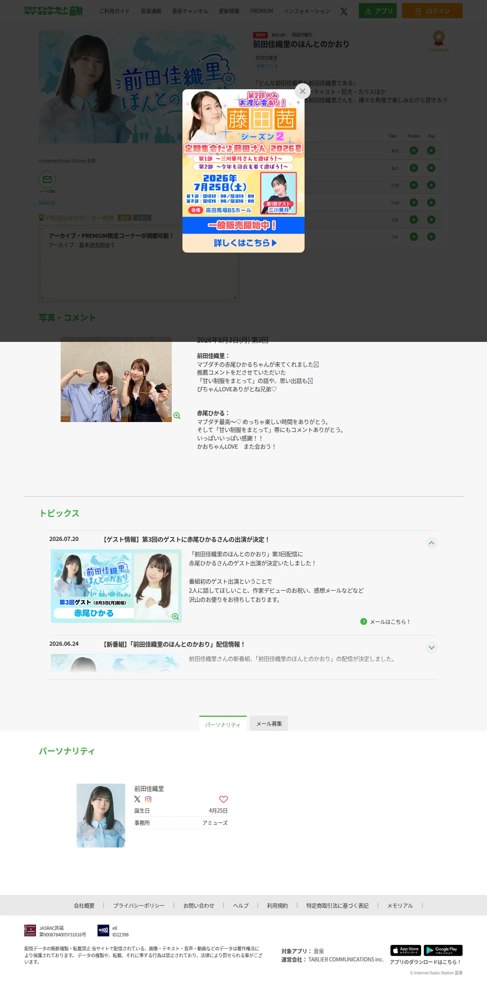Enlarge the studio photo with the magnifier icon
Viewport: 487px width, 985px height.
[x=177, y=416]
